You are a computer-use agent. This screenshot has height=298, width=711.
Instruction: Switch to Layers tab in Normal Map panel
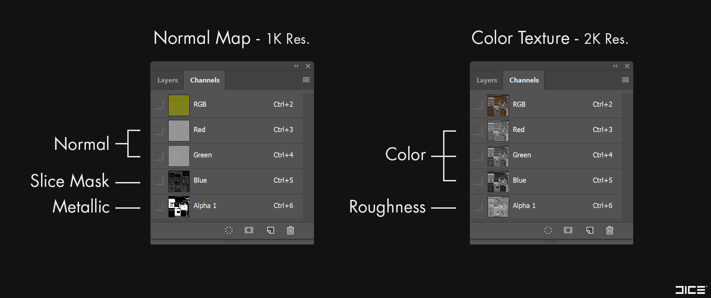tap(168, 80)
